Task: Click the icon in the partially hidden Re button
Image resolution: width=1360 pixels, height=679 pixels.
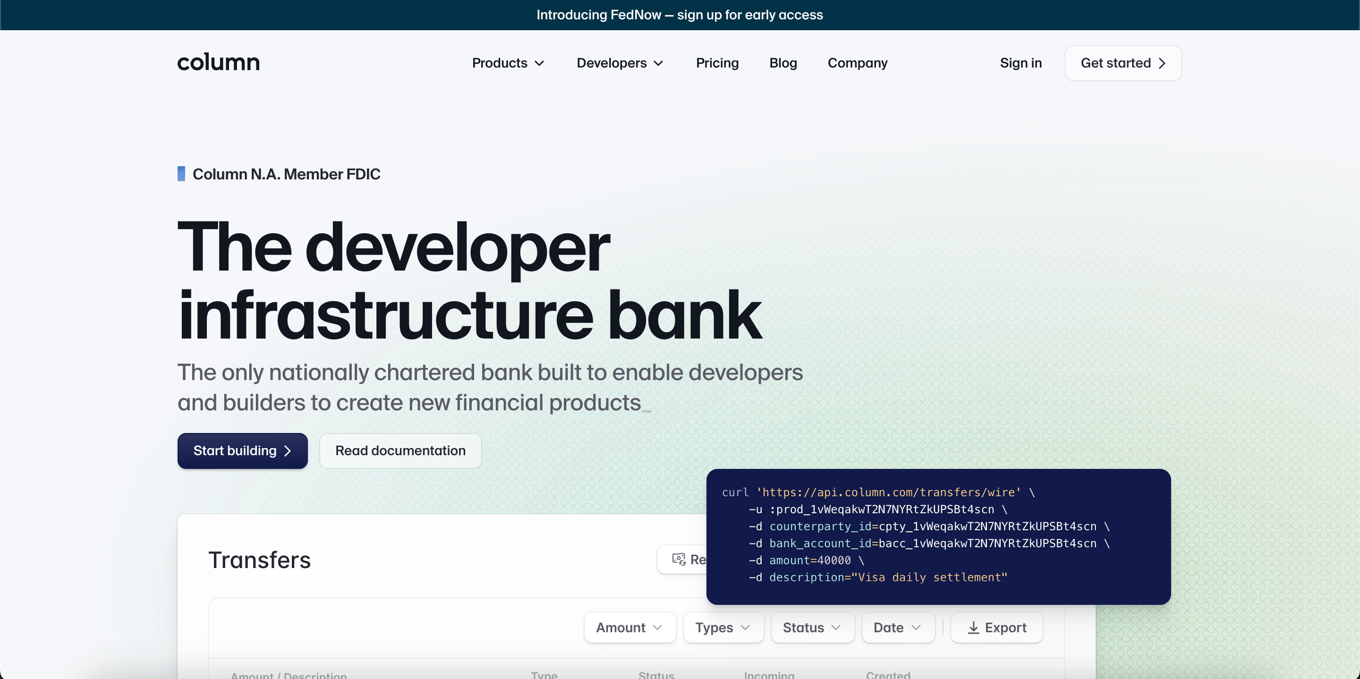Action: (679, 559)
